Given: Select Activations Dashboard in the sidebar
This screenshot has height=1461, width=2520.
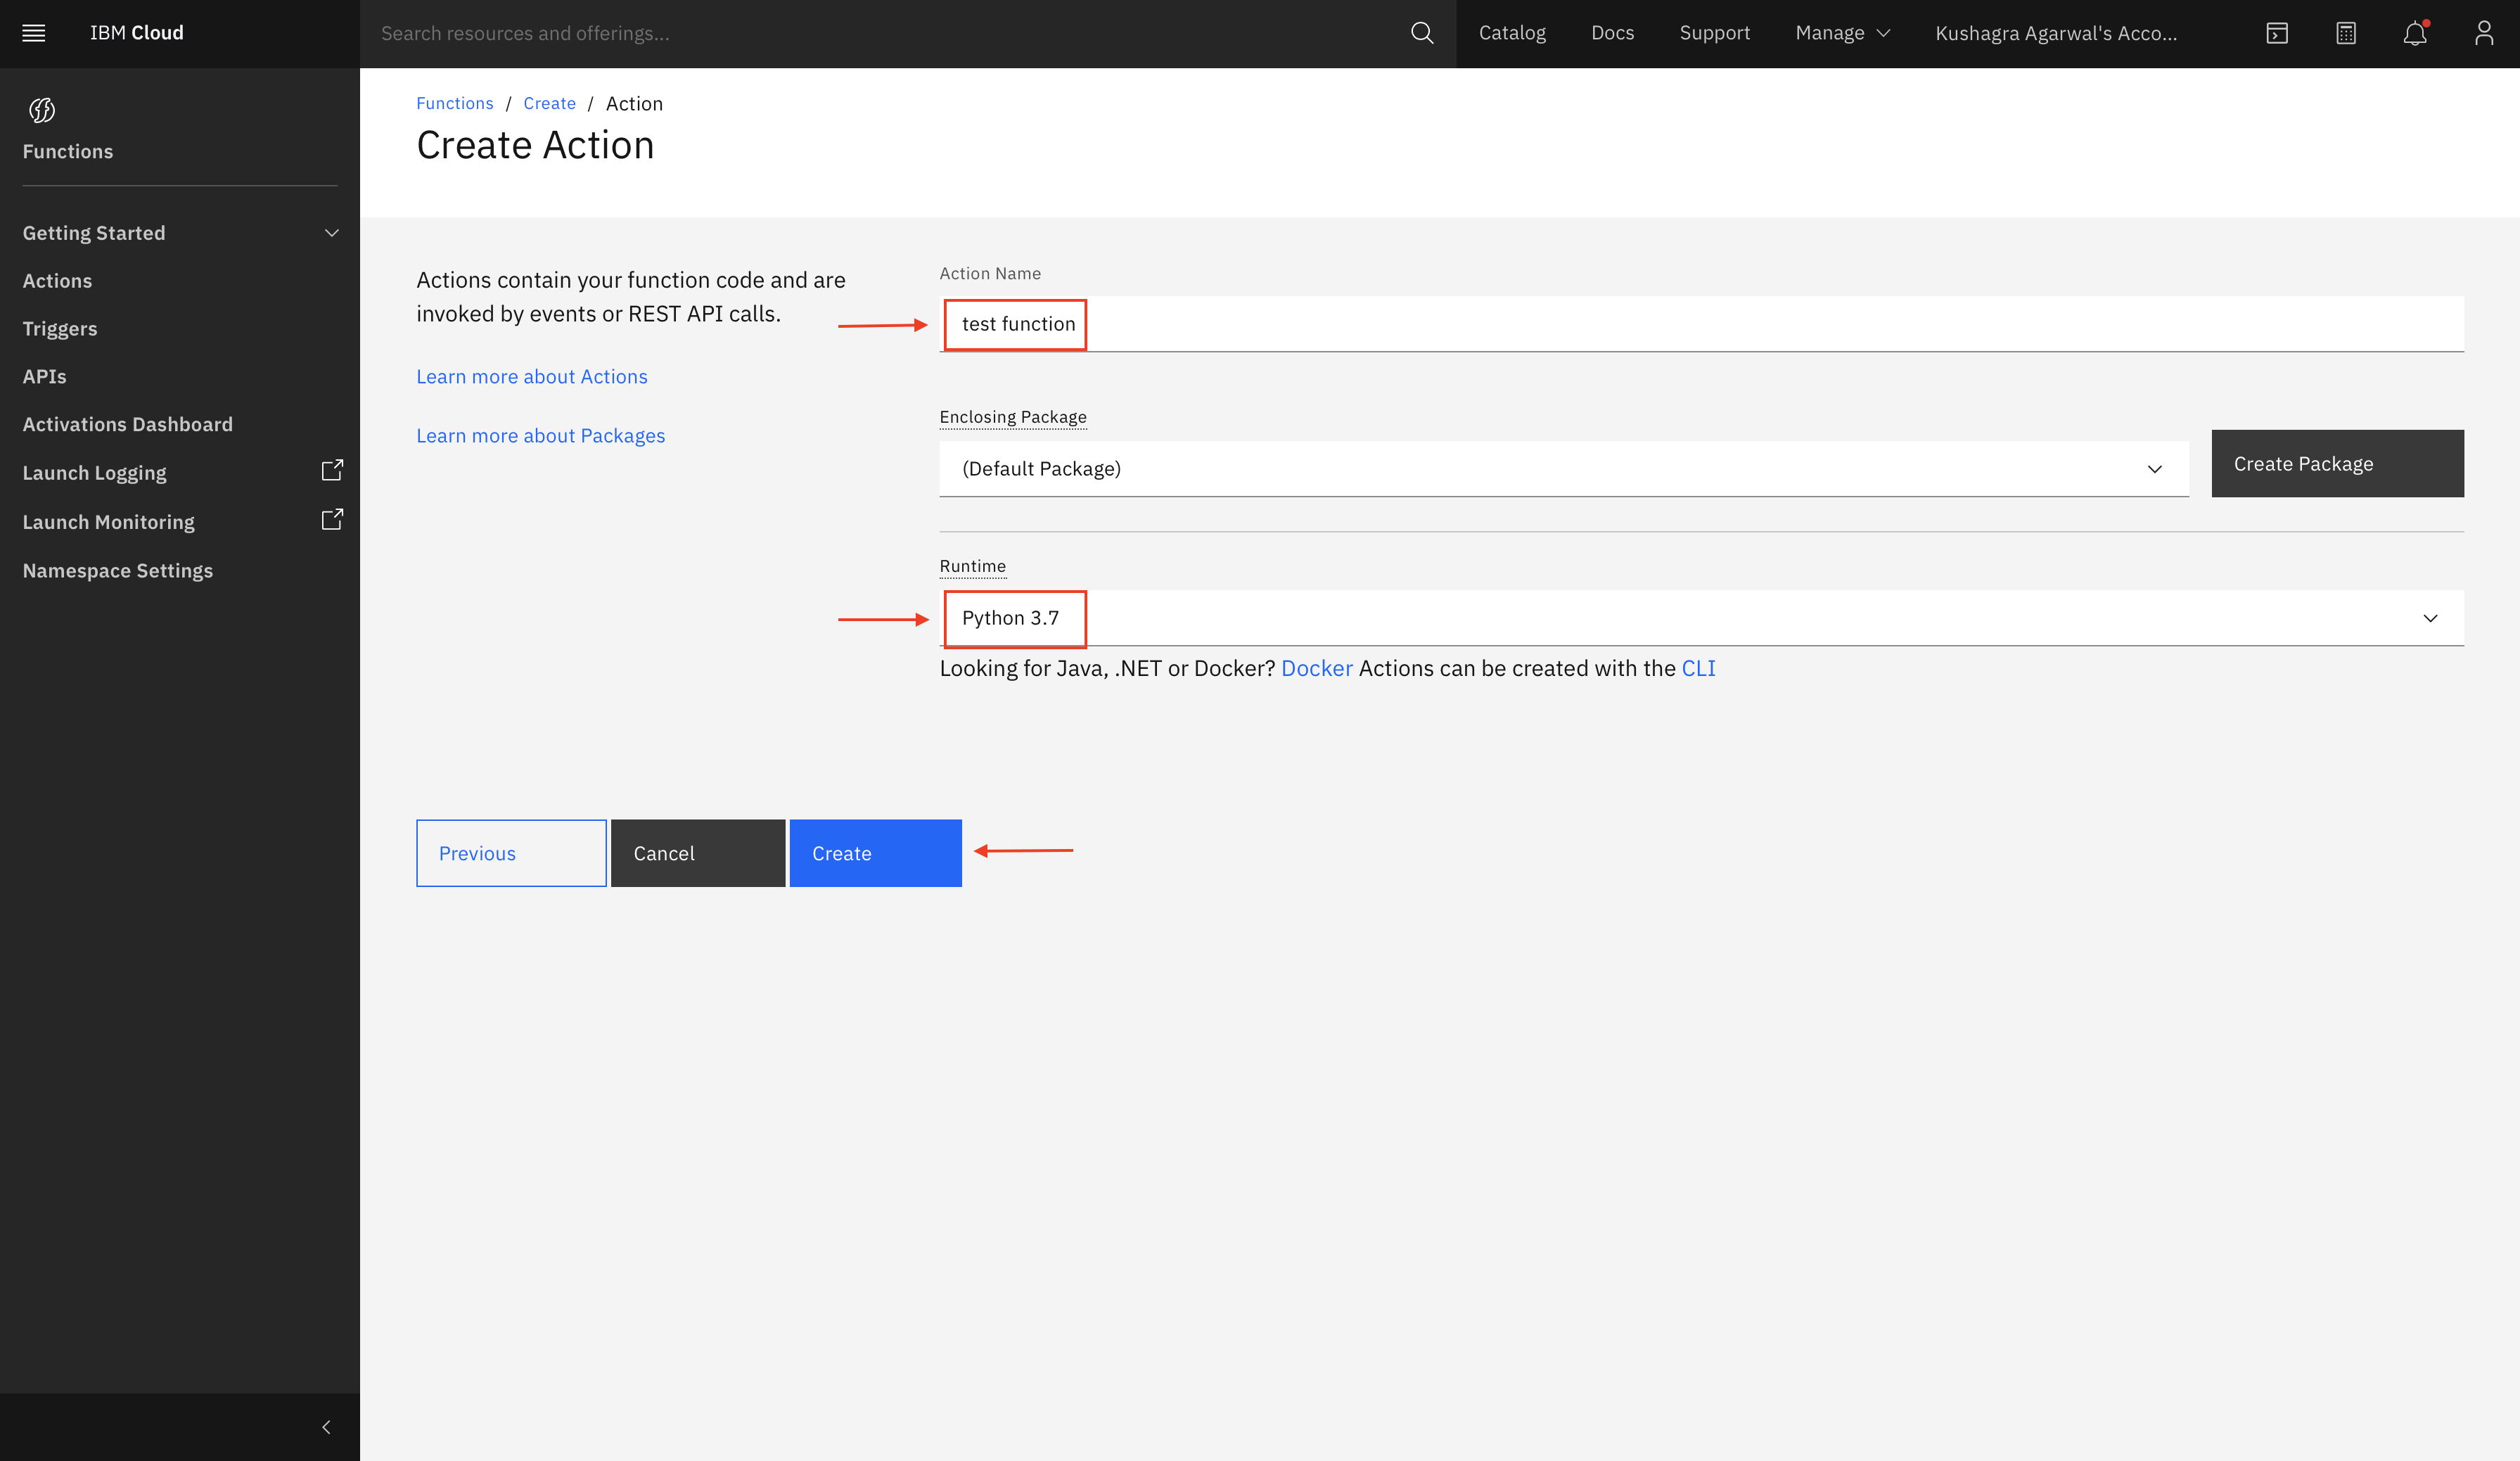Looking at the screenshot, I should 127,424.
